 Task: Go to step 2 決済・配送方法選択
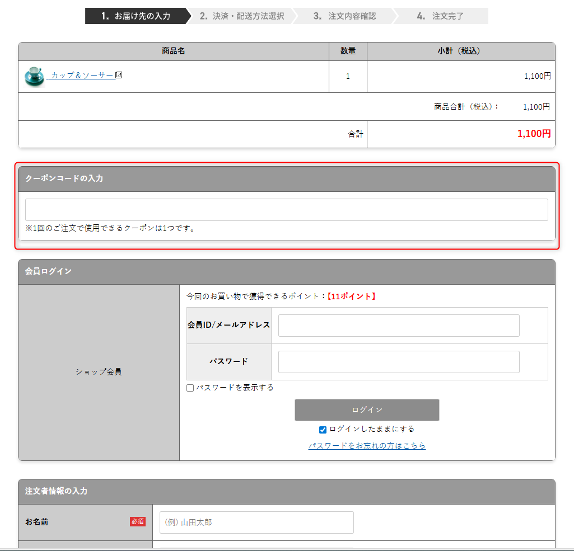tap(242, 16)
